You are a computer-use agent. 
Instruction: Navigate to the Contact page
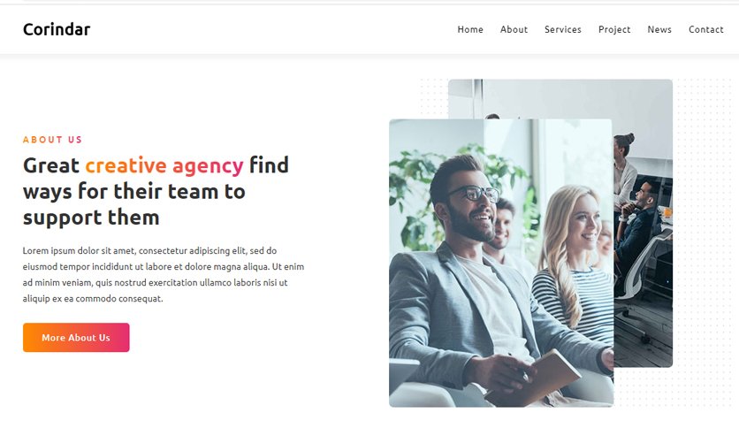pos(705,29)
